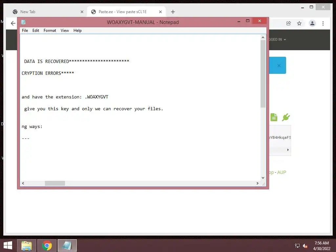The width and height of the screenshot is (336, 252).
Task: Close the New Tab browser tab
Action: [x=82, y=12]
